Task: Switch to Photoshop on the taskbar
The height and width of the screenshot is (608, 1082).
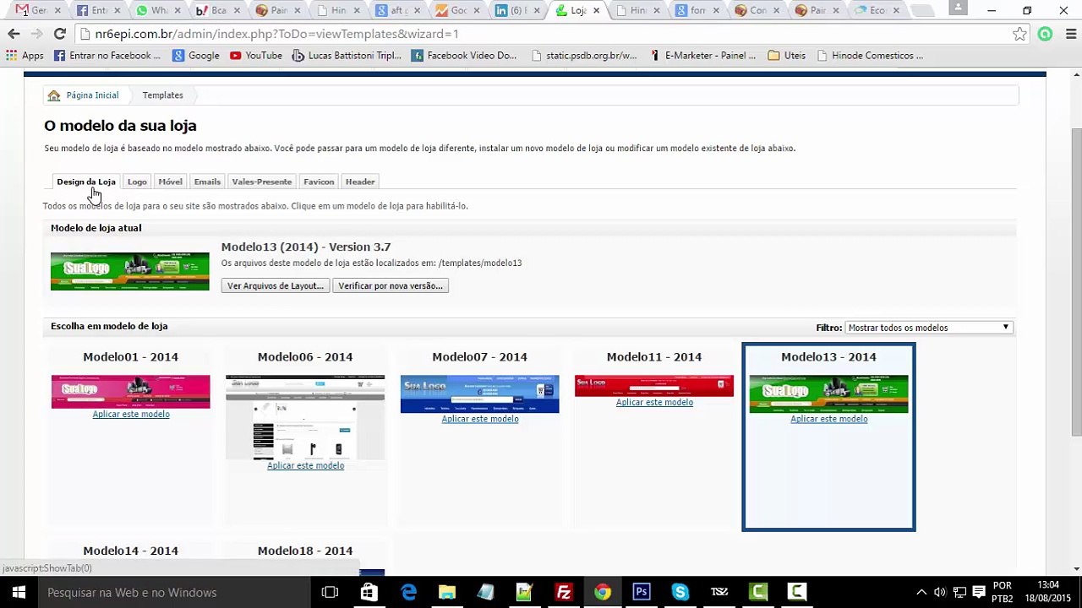Action: pos(642,592)
